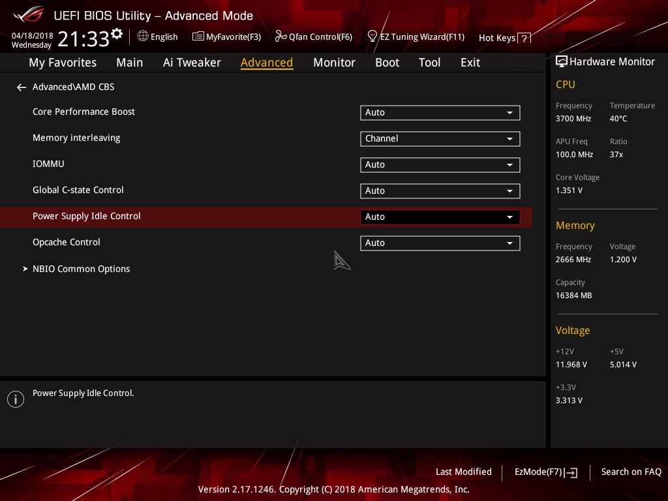Click the +3.3V 3.313 V reading

pyautogui.click(x=569, y=401)
